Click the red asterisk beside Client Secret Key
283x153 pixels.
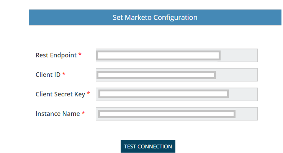(x=88, y=93)
